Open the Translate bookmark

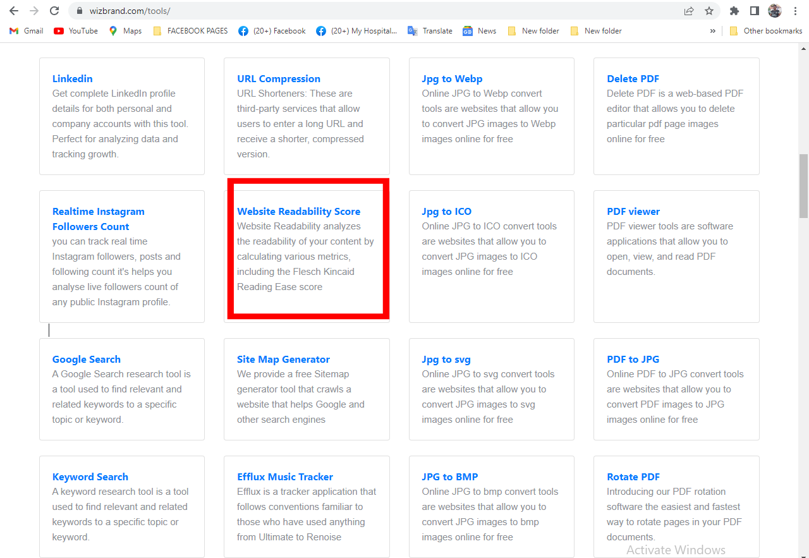coord(430,30)
